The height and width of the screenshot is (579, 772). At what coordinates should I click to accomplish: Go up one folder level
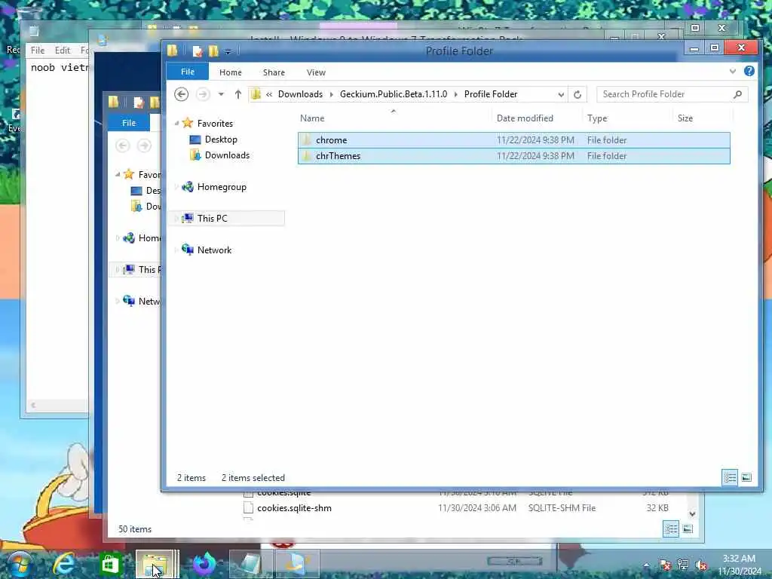237,94
